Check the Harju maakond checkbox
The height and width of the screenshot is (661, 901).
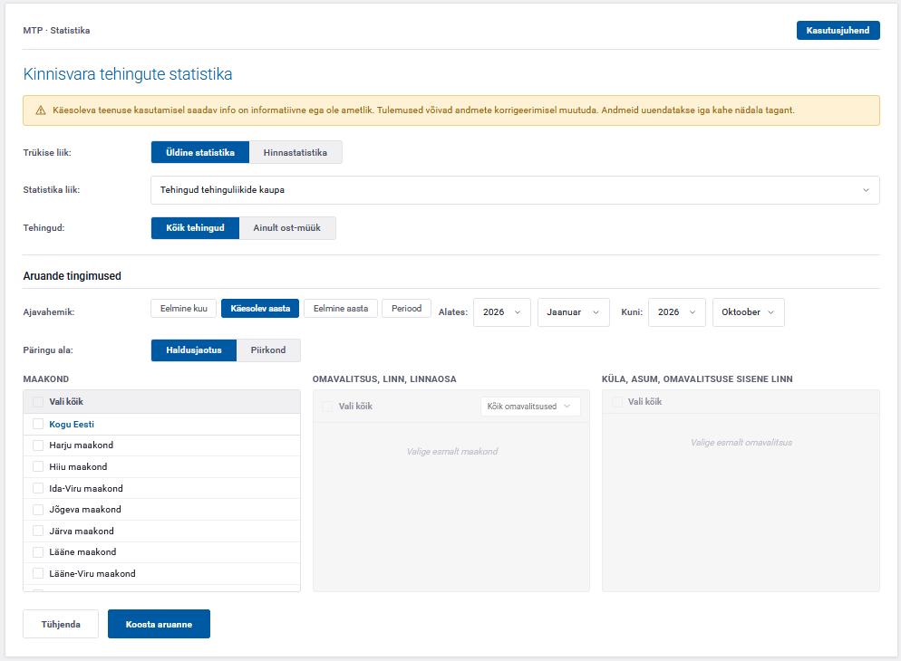tap(38, 445)
